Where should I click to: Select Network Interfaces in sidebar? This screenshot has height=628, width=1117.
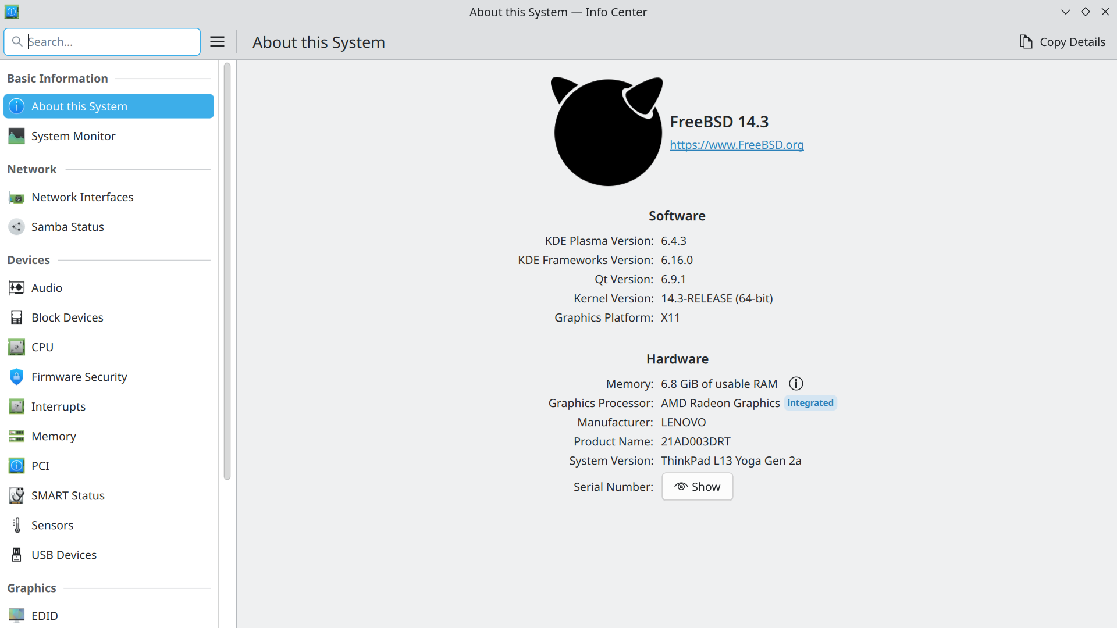[82, 197]
